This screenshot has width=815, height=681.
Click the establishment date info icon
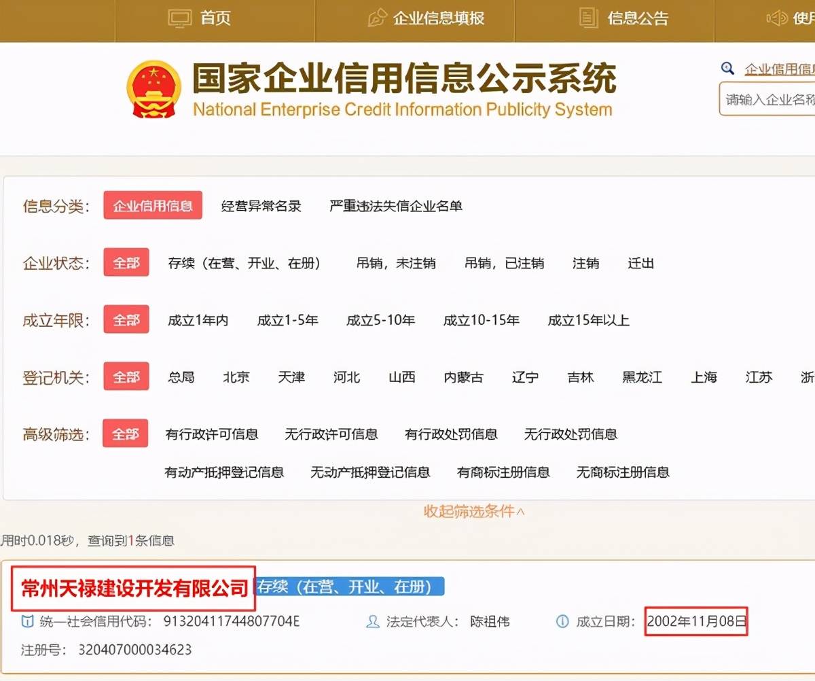(x=562, y=621)
